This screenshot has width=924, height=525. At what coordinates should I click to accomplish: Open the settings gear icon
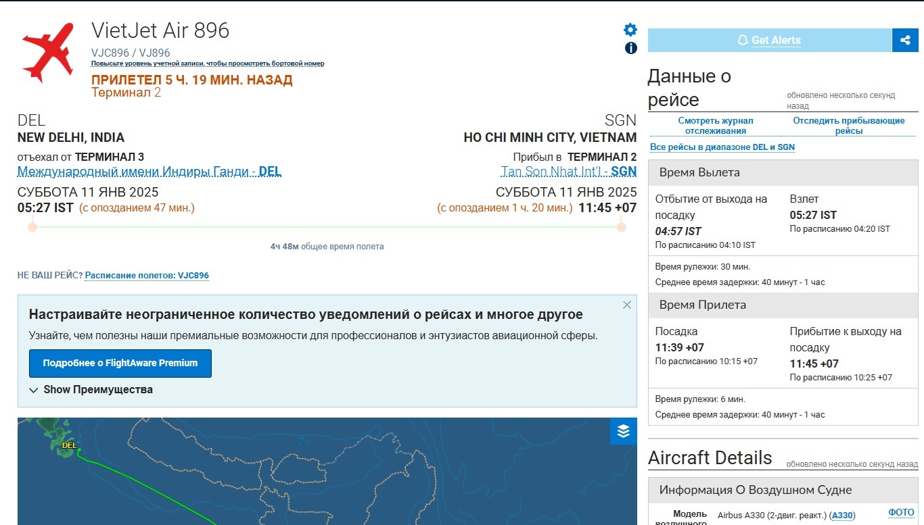[x=630, y=30]
